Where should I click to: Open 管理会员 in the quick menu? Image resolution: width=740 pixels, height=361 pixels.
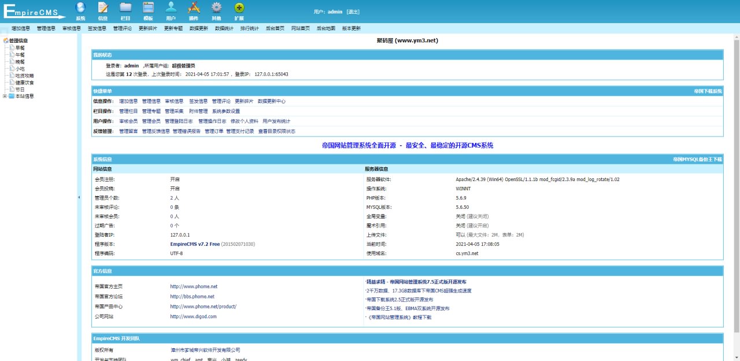tap(151, 121)
